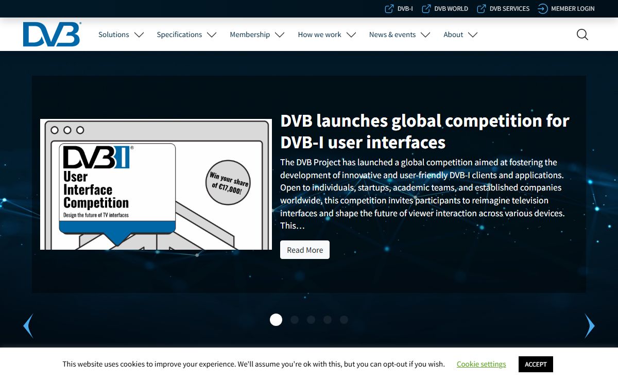Expand the Specifications chevron
This screenshot has width=618, height=381.
212,35
